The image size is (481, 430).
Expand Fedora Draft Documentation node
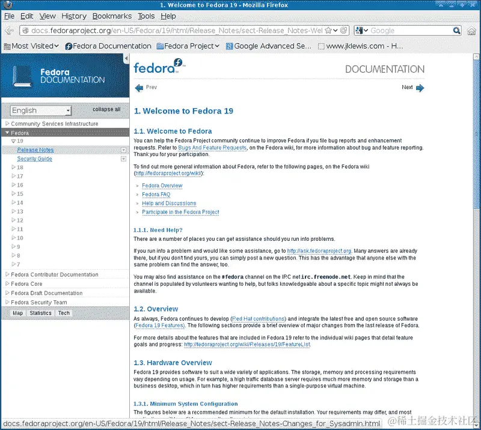tap(7, 292)
